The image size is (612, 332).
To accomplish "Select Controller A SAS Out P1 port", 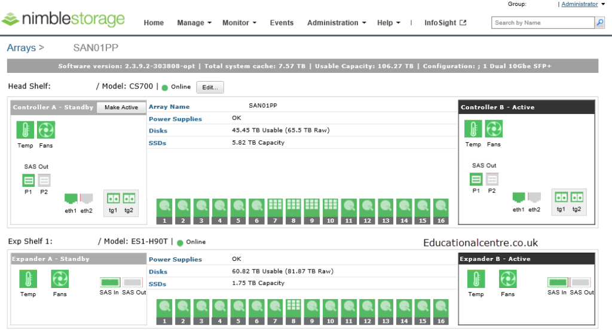I will point(28,181).
